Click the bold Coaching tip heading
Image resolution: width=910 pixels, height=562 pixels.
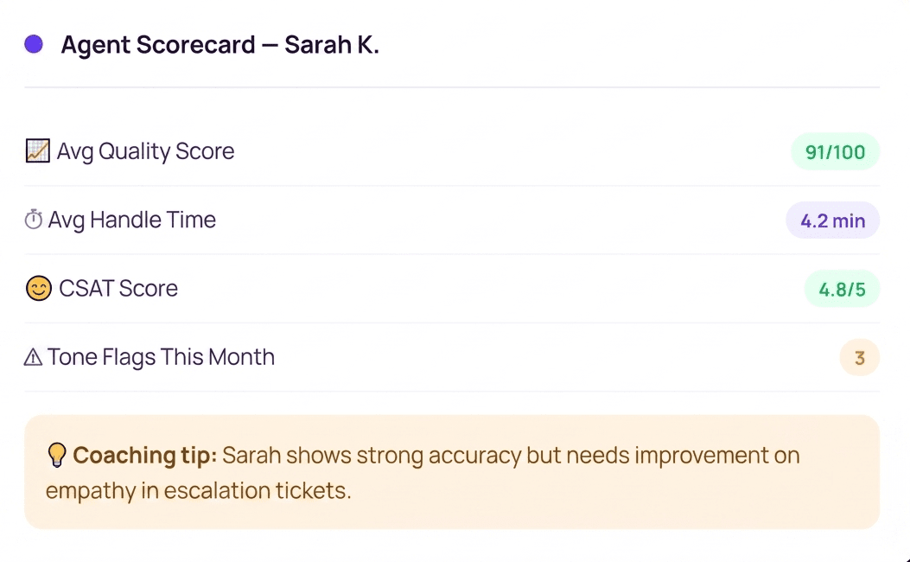(145, 455)
